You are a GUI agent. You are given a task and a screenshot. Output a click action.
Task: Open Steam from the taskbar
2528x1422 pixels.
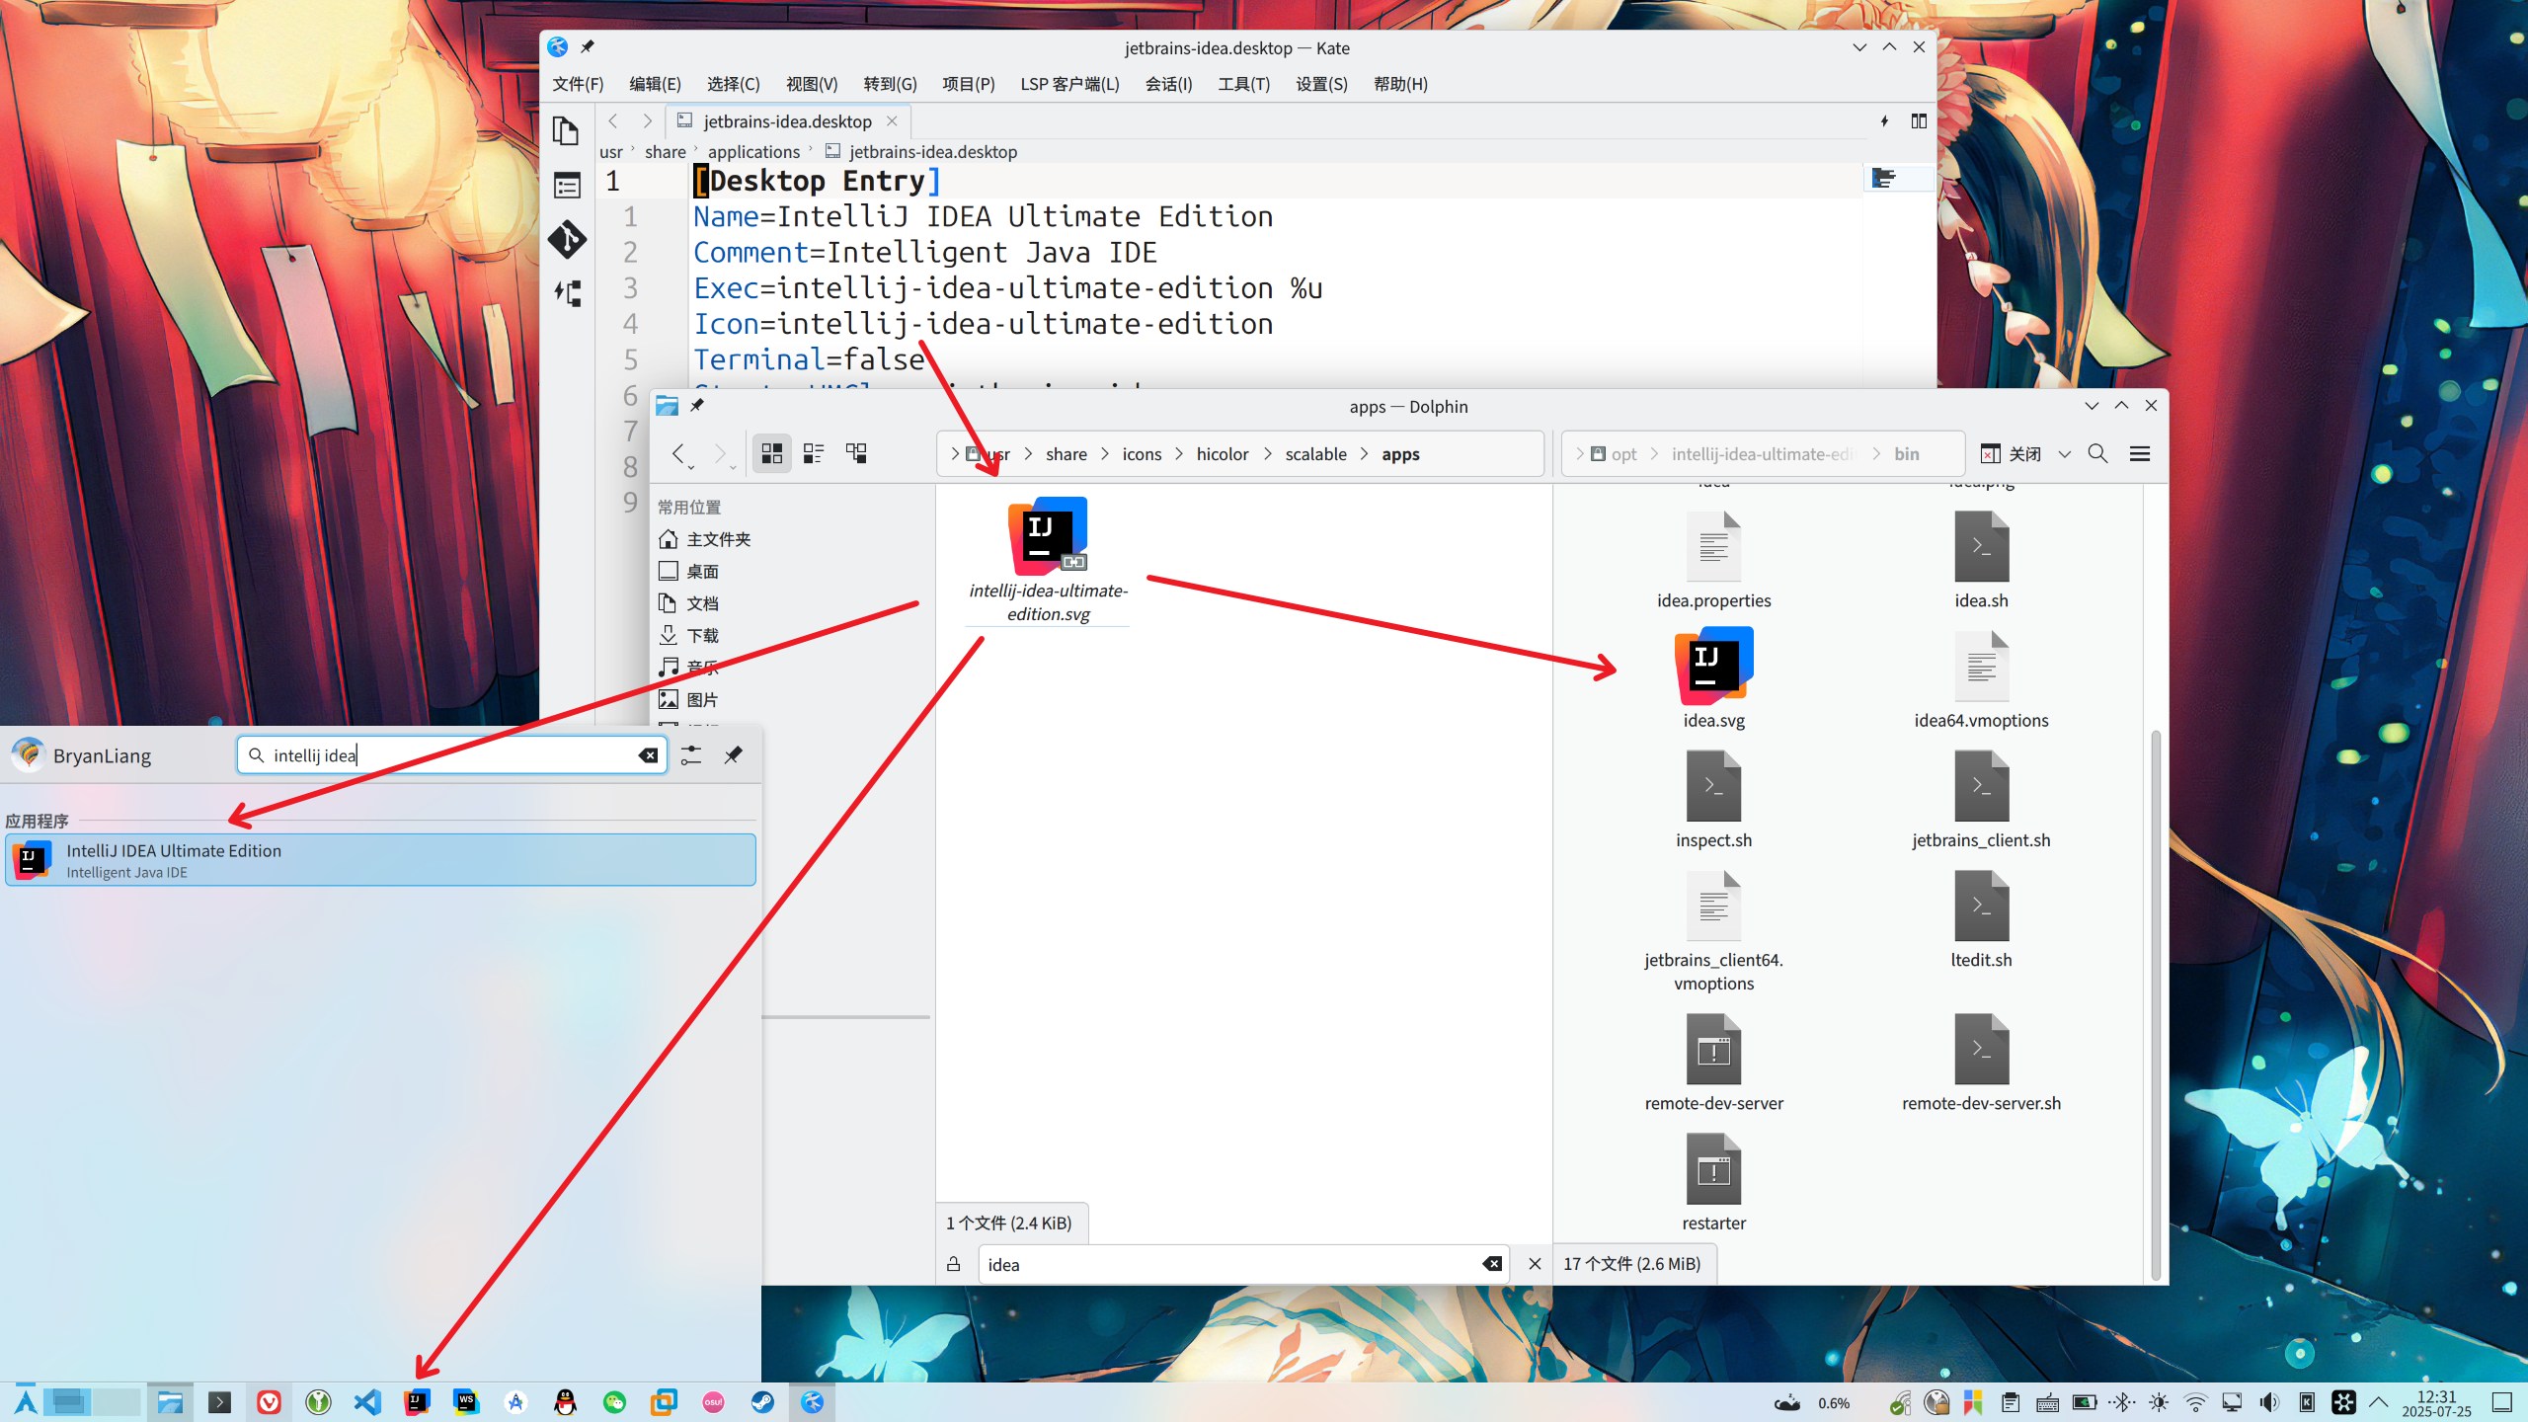coord(762,1402)
